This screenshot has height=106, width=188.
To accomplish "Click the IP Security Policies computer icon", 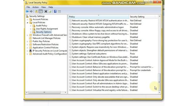I will coord(31,51).
